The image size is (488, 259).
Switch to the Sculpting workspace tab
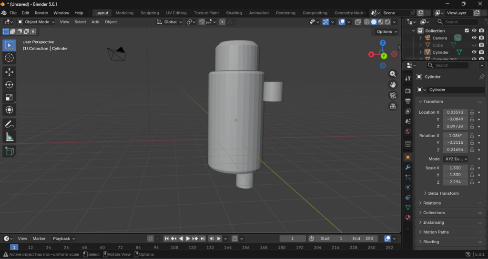click(x=150, y=13)
